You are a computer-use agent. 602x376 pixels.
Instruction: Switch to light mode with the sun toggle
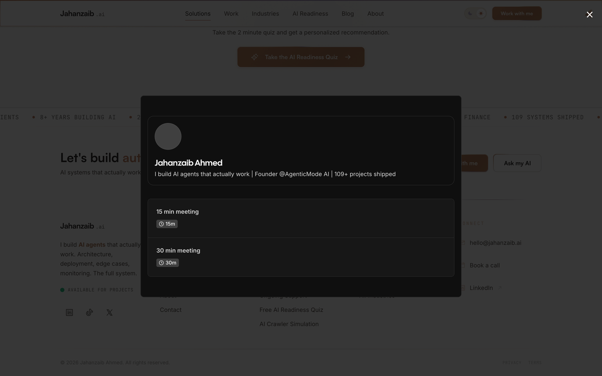(x=481, y=13)
